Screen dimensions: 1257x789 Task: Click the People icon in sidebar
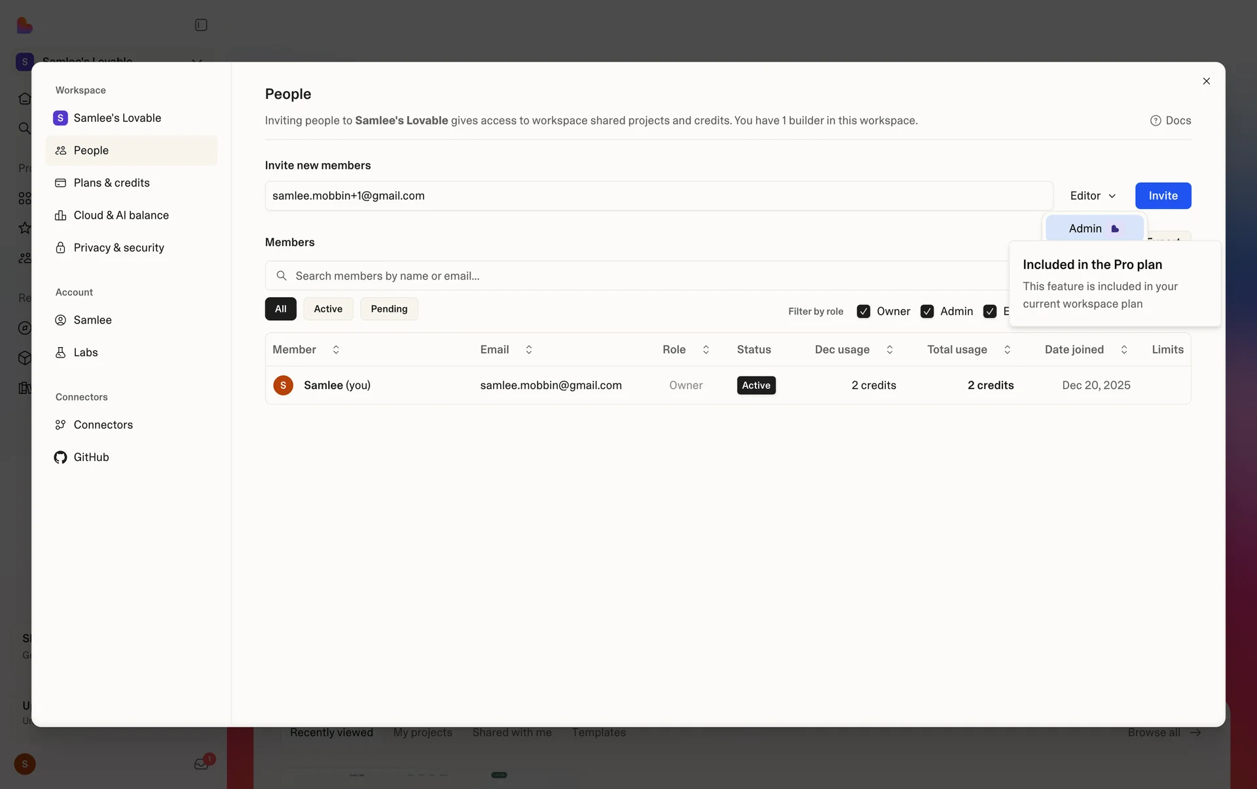61,151
